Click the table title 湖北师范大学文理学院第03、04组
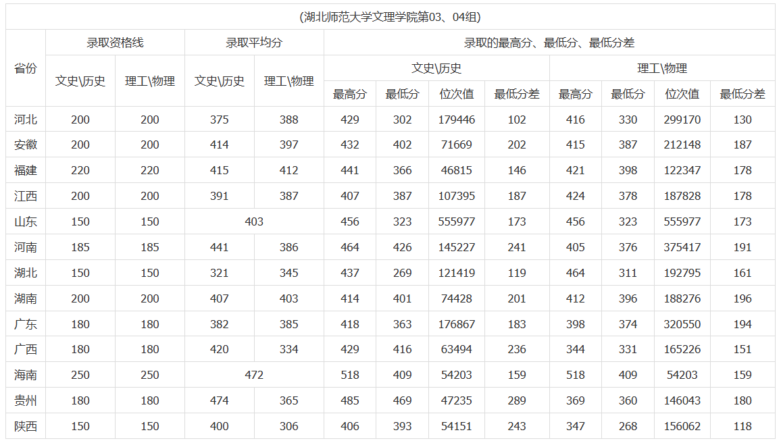Viewport: 779px width, 443px height. (x=390, y=18)
